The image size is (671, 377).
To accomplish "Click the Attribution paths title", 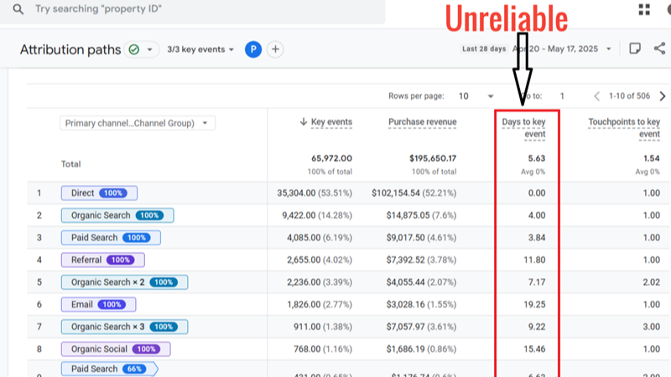I will 70,49.
